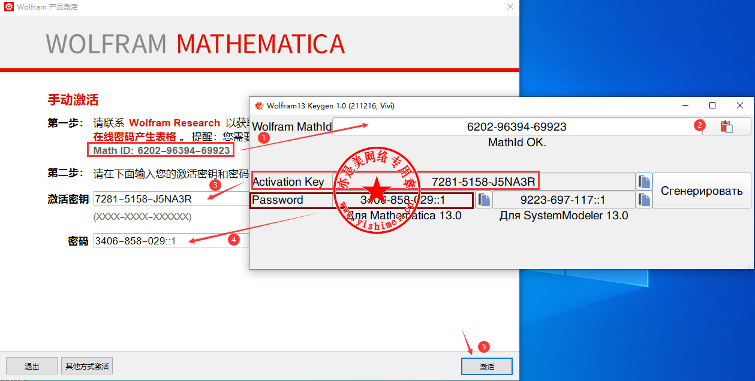Click the Keygen window title bar icon

pyautogui.click(x=259, y=105)
